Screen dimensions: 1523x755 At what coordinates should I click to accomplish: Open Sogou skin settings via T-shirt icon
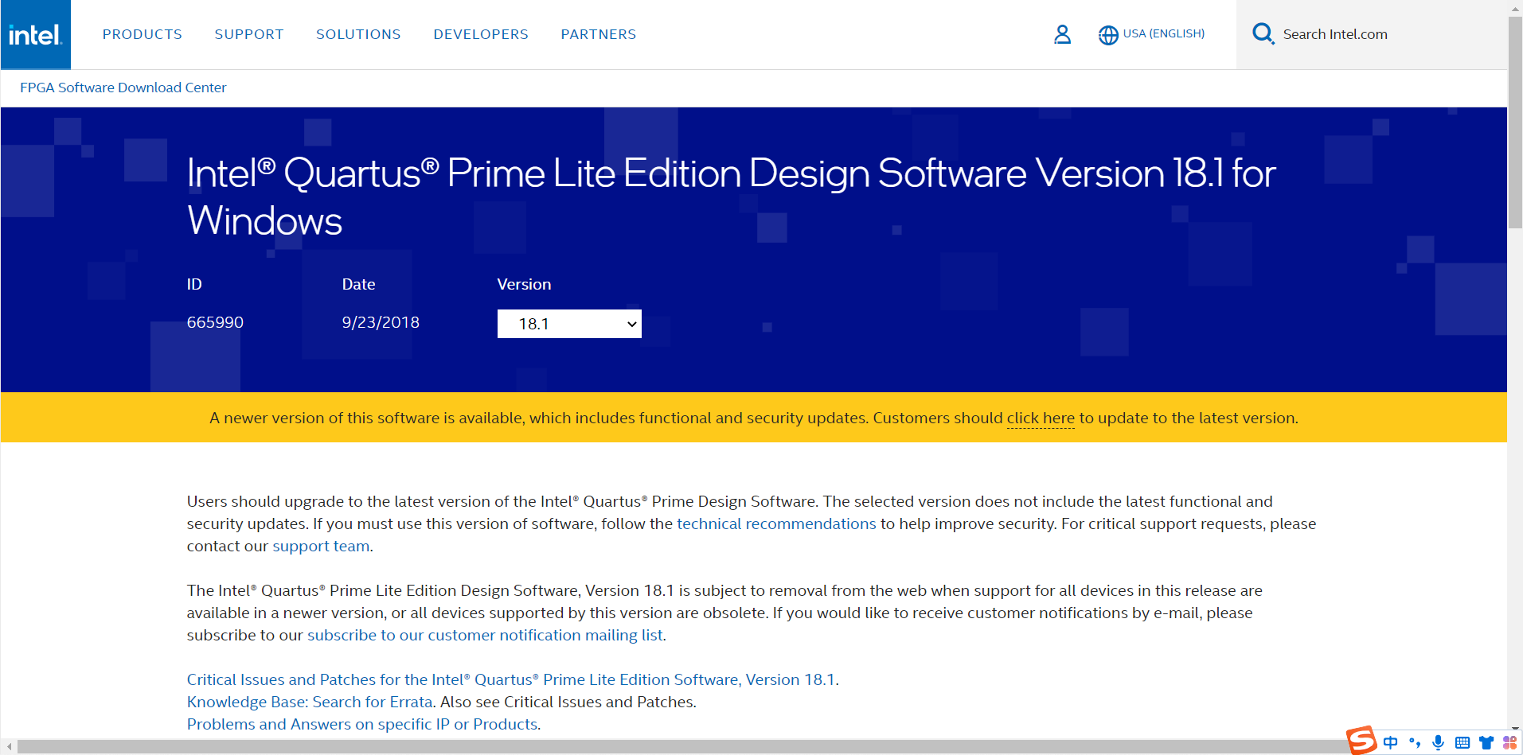coord(1486,742)
